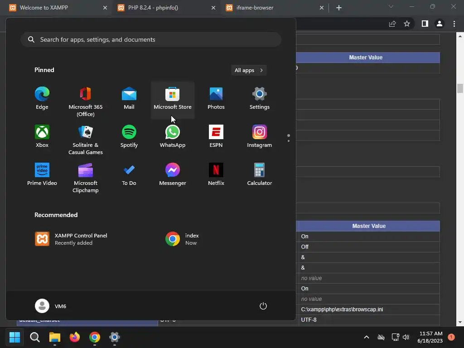Screen dimensions: 464x348
Task: Launch the Xbox app
Action: tap(42, 137)
